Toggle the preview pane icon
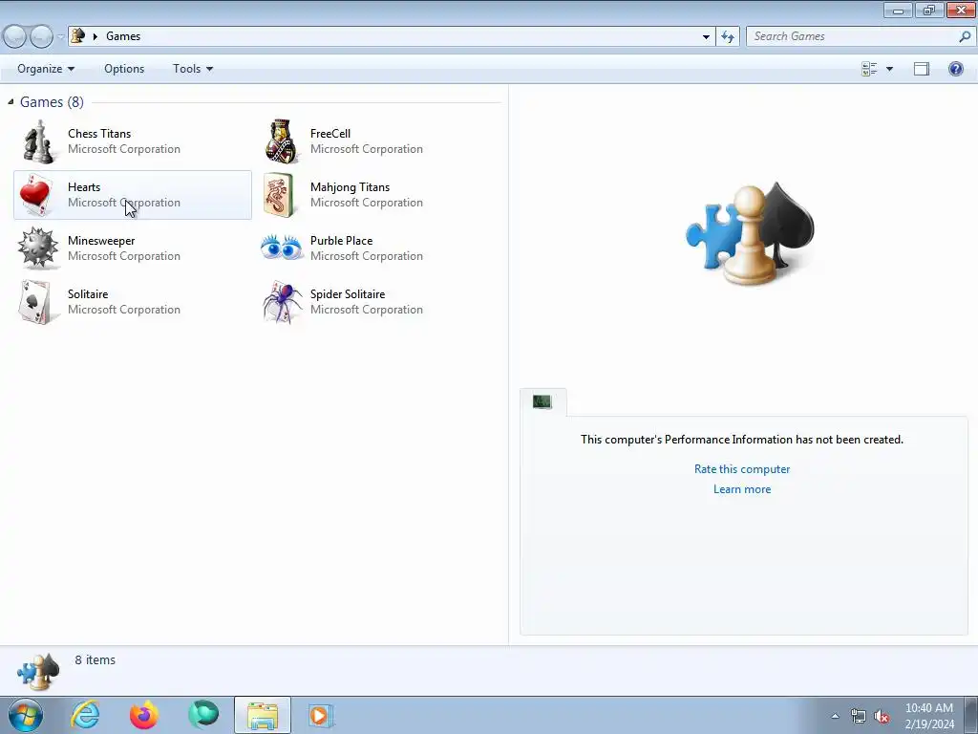The image size is (978, 734). tap(922, 69)
